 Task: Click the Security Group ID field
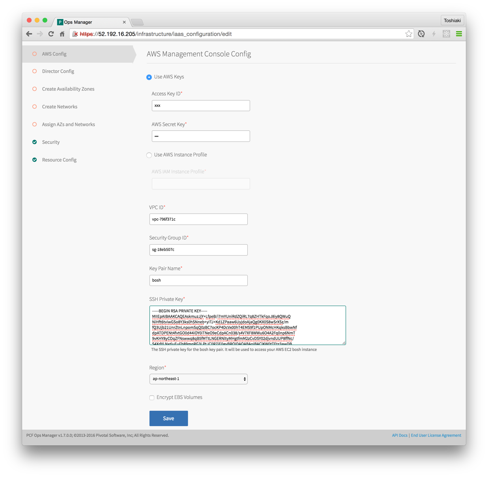click(198, 250)
